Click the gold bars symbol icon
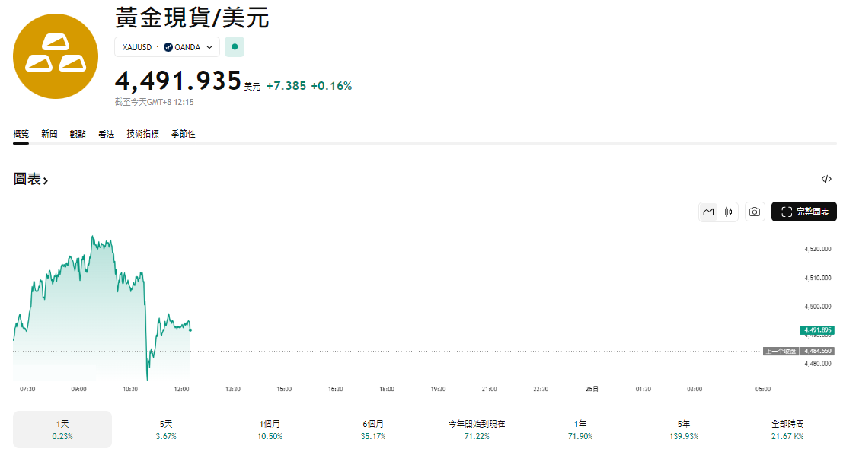The width and height of the screenshot is (843, 449). 55,56
